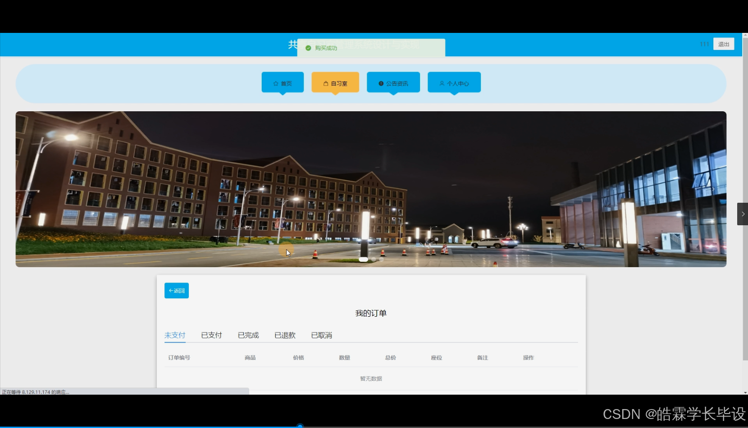Open the 首页 home navigation button

tap(283, 82)
